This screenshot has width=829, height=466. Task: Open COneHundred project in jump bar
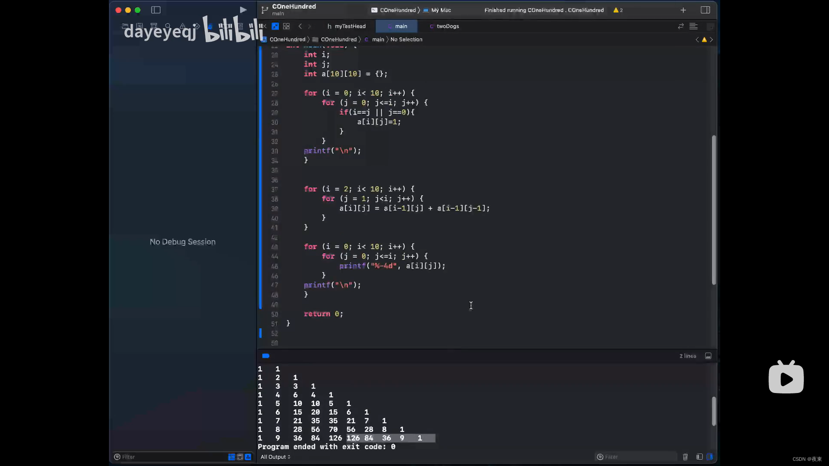[283, 39]
